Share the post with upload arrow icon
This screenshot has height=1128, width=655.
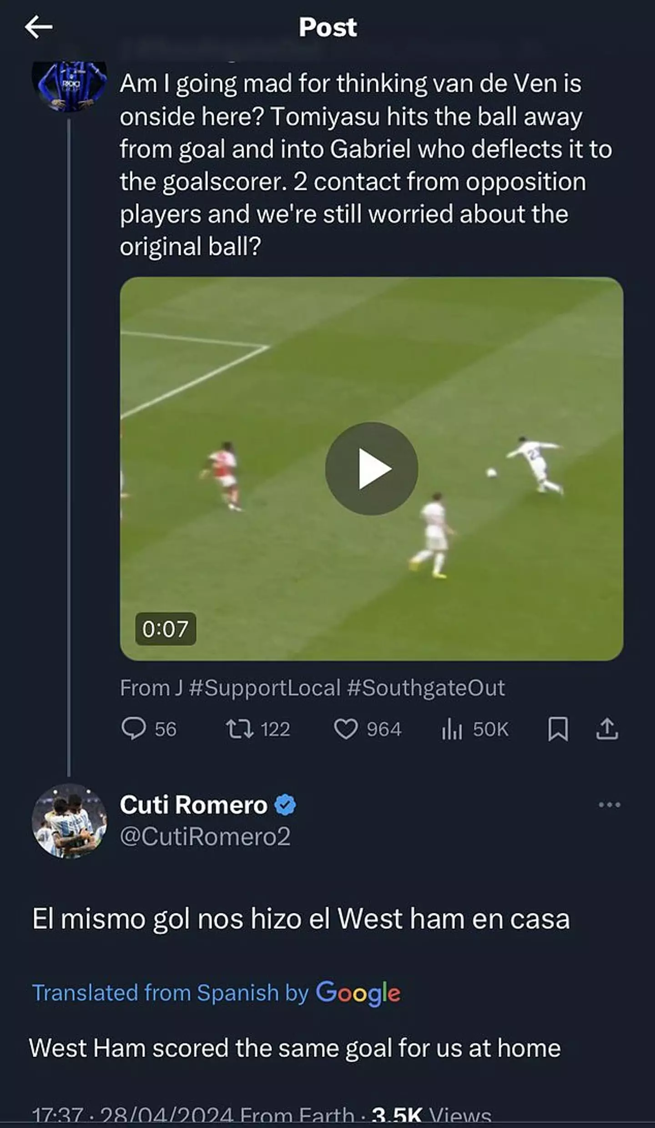607,729
